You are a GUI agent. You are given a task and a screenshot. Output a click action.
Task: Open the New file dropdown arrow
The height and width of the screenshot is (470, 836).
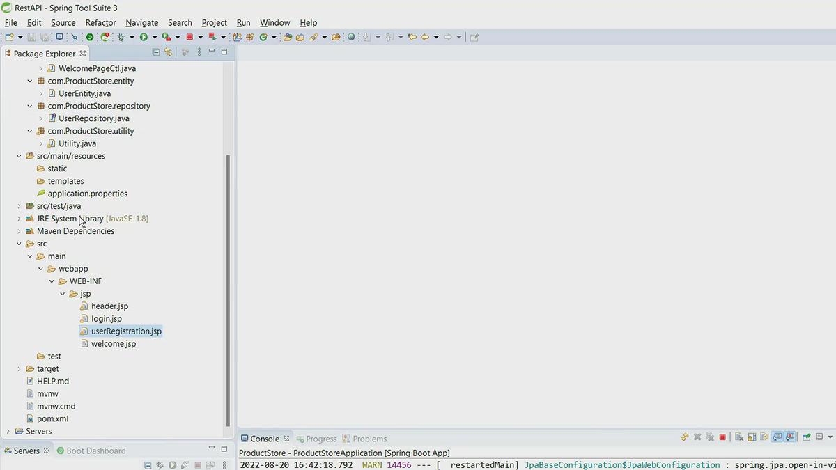tap(20, 37)
